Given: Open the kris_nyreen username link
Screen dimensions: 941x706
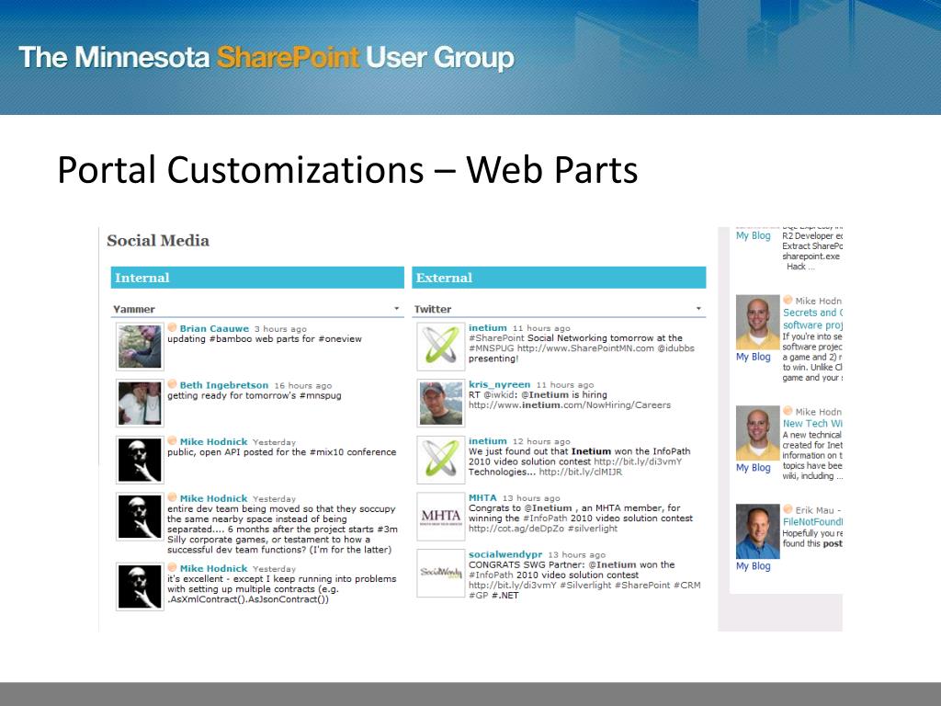Looking at the screenshot, I should (499, 384).
